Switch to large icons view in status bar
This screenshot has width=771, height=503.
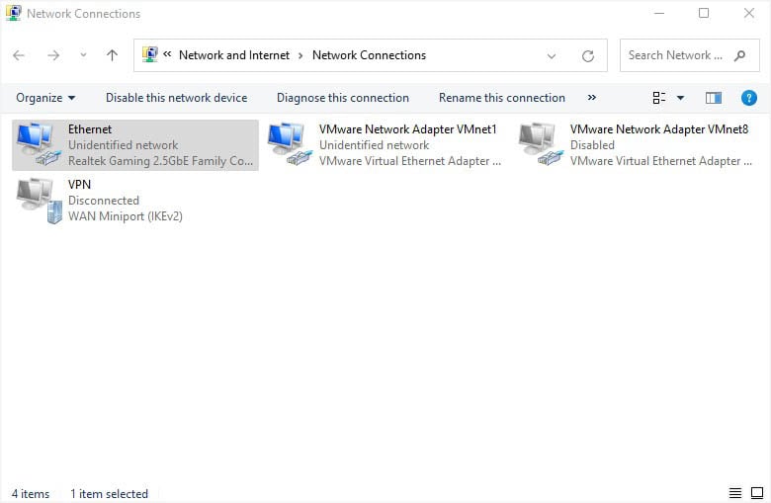[x=757, y=493]
